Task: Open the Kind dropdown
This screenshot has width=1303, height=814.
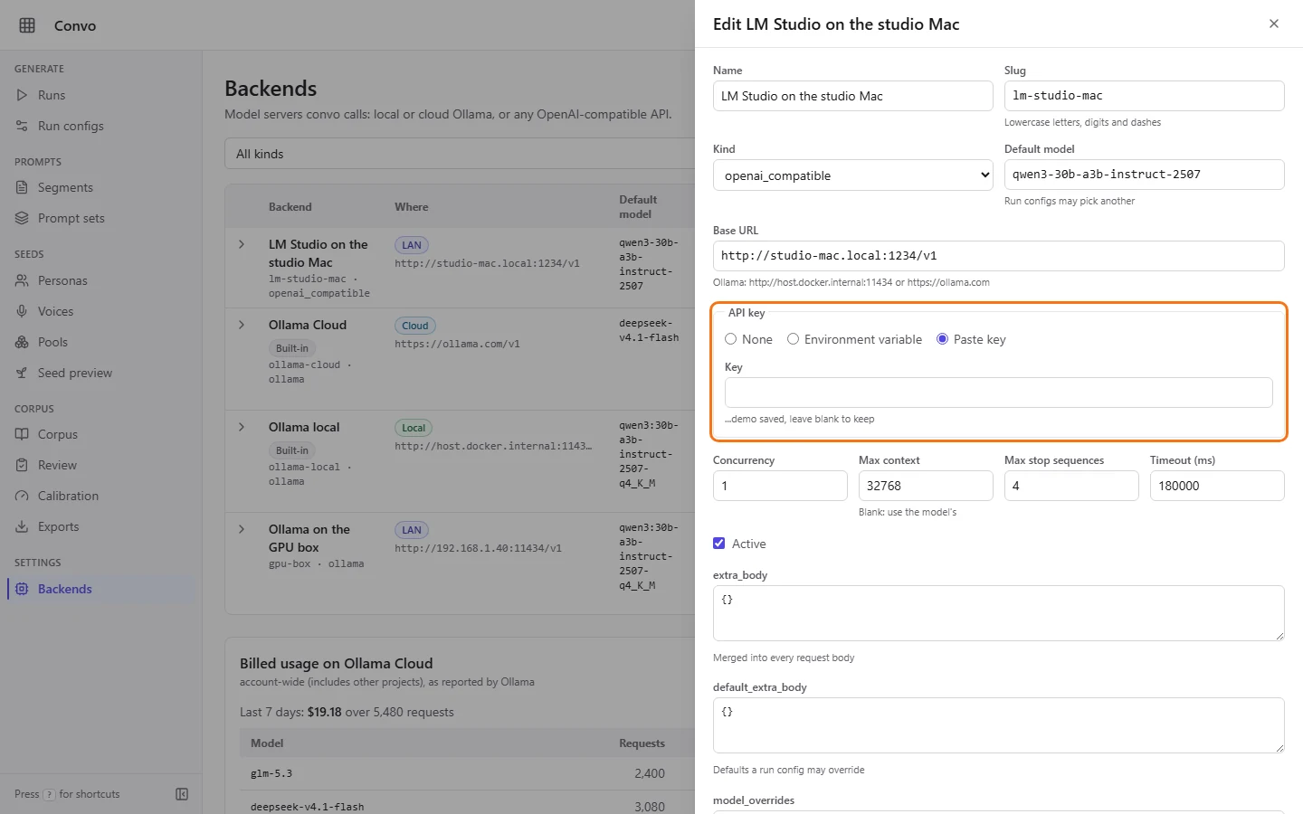Action: pyautogui.click(x=853, y=175)
